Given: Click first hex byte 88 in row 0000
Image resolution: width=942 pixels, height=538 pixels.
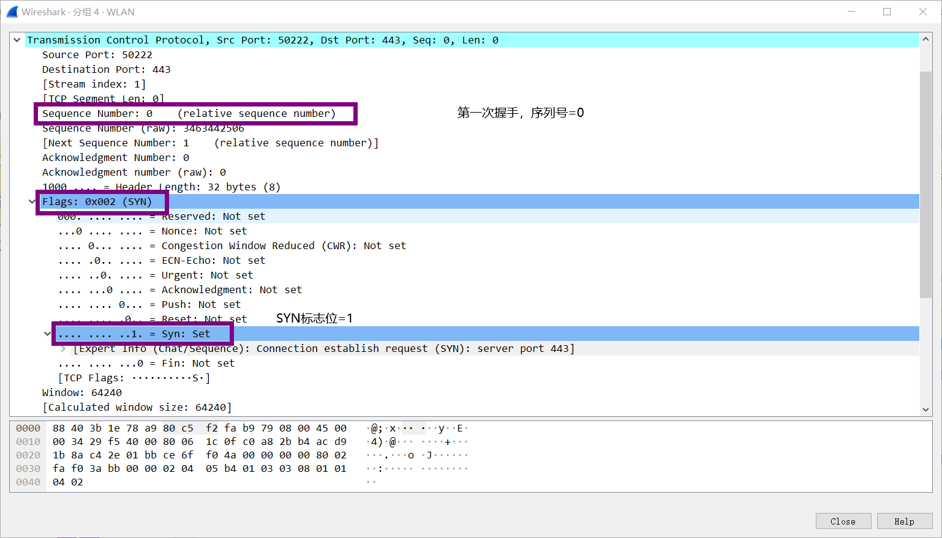Looking at the screenshot, I should click(59, 428).
